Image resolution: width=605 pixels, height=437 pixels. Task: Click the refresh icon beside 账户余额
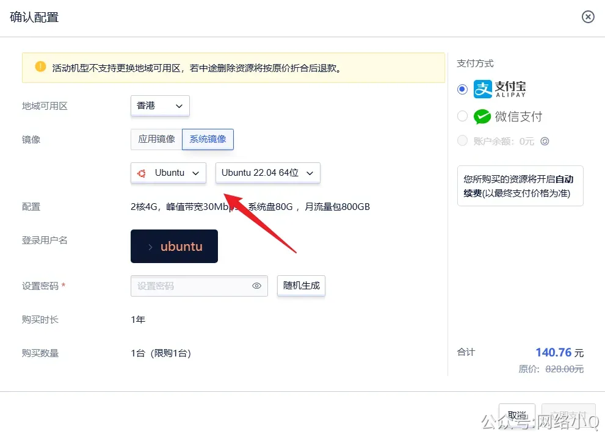point(543,142)
